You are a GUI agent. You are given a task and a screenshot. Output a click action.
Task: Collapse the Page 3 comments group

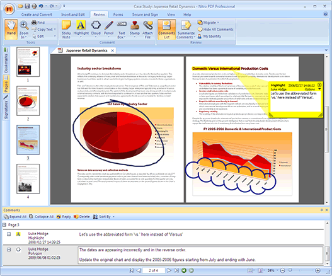coord(4,225)
